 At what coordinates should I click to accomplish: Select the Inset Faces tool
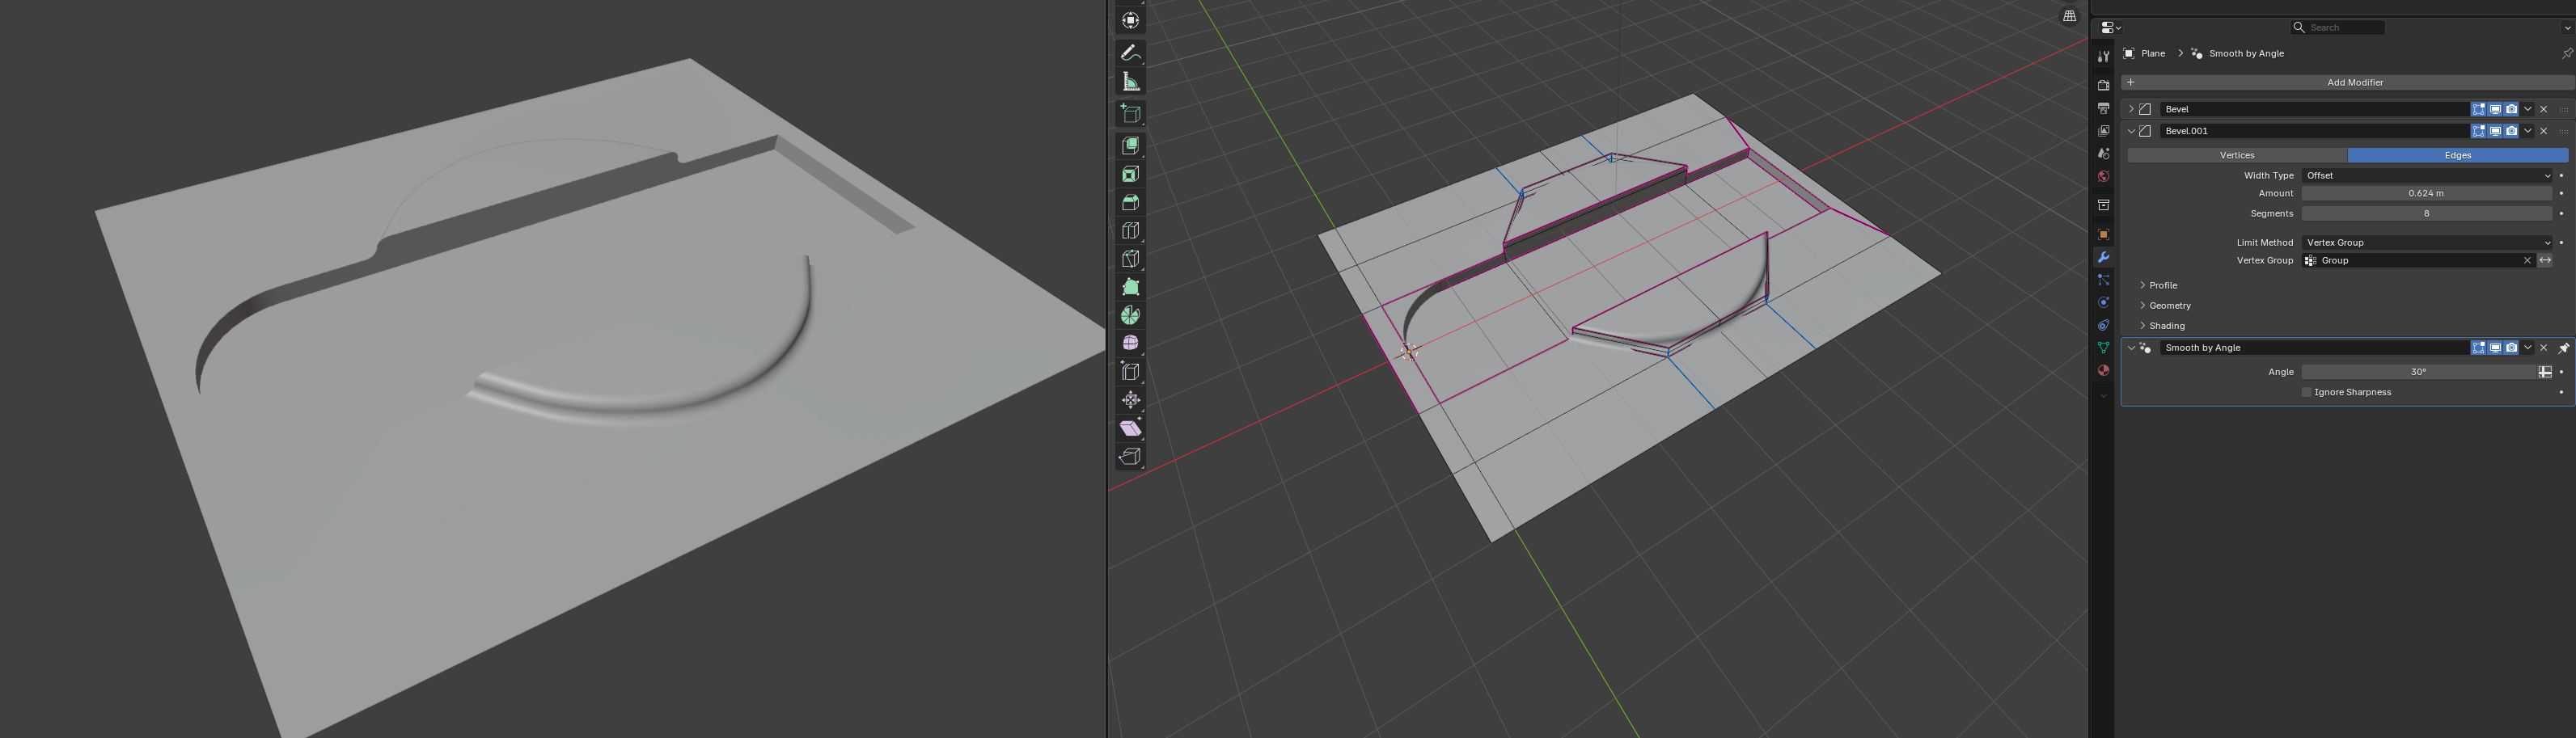click(x=1130, y=174)
